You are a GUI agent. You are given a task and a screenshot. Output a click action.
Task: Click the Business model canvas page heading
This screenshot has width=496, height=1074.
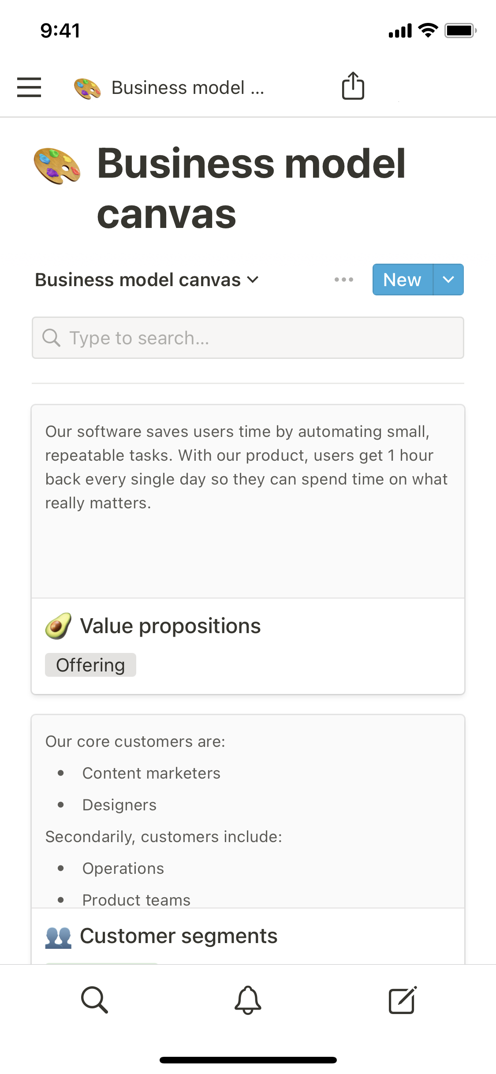coord(251,188)
